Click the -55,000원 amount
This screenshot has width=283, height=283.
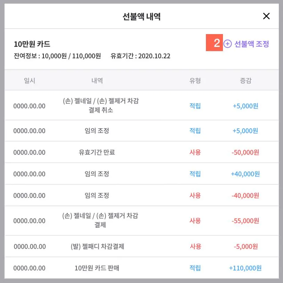tap(245, 221)
